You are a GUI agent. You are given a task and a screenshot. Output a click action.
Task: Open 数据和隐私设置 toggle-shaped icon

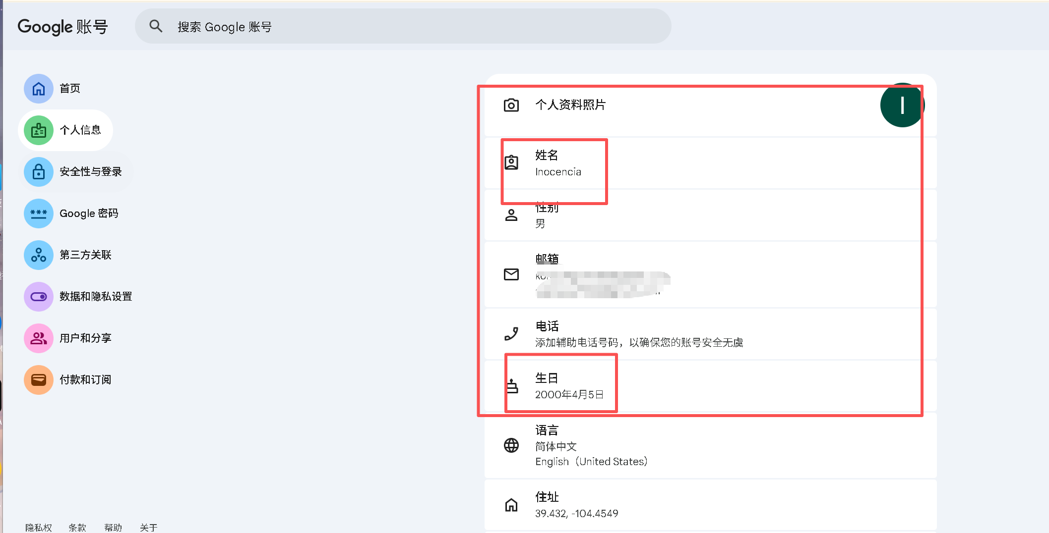click(39, 297)
